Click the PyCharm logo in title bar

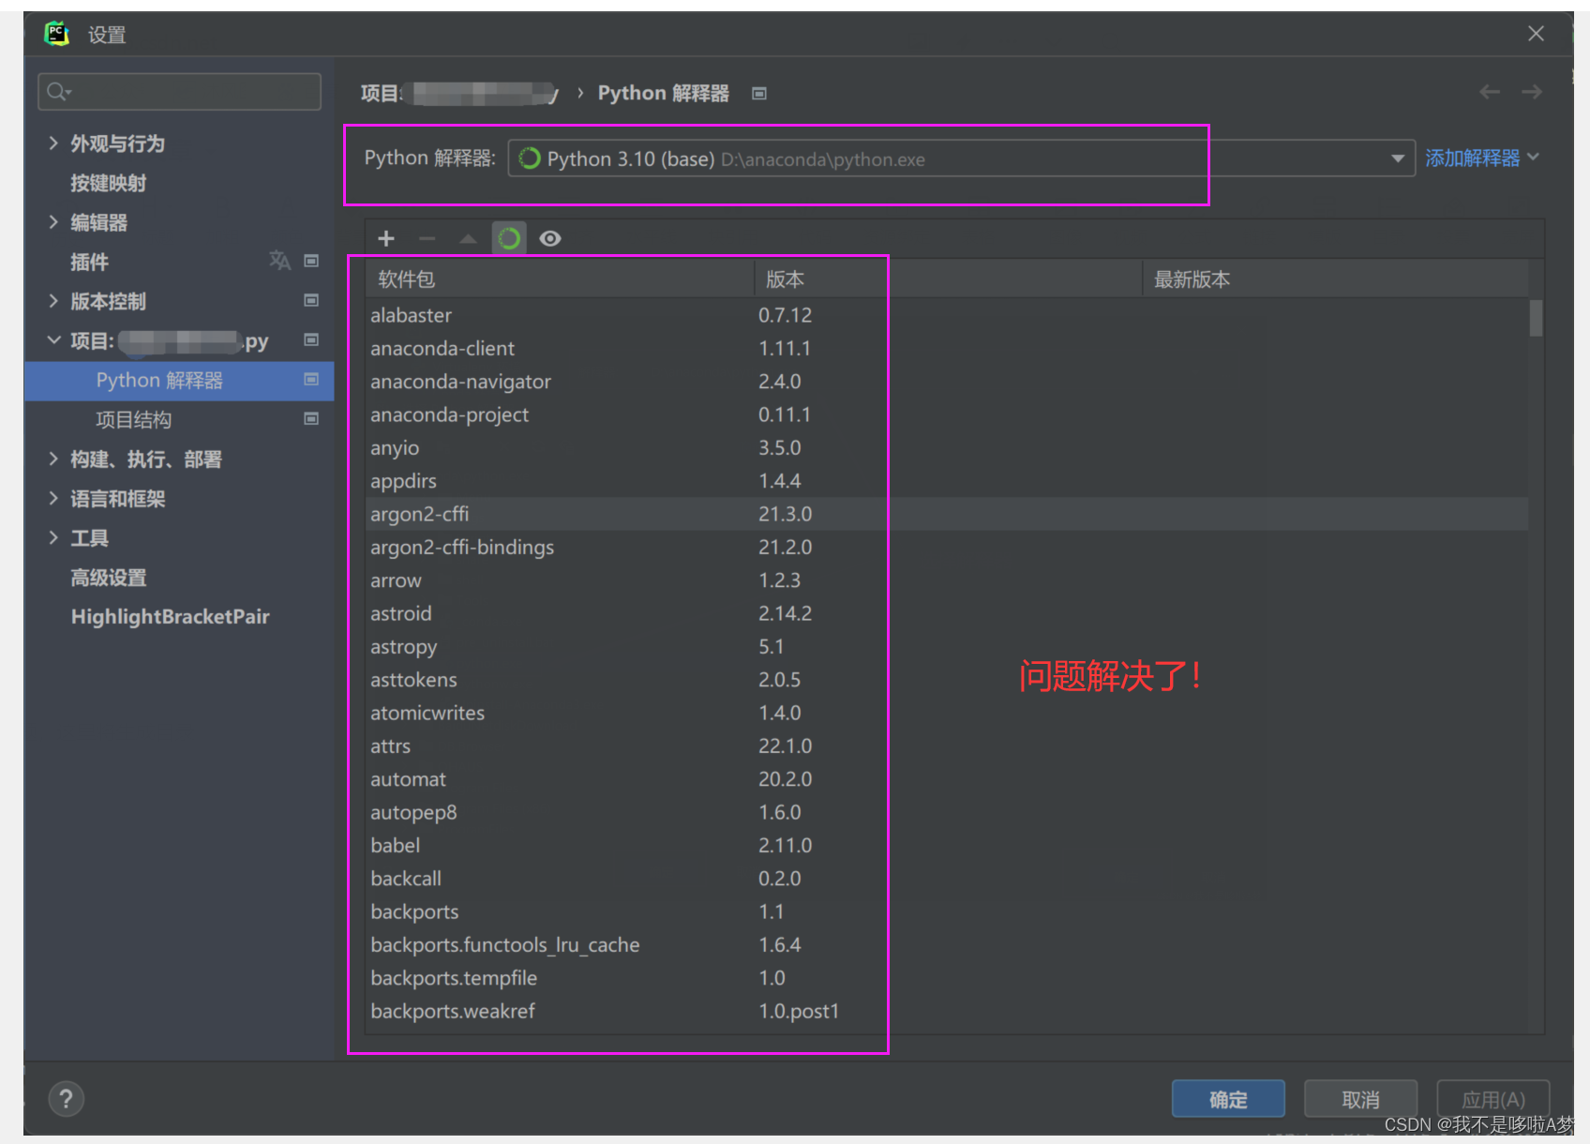tap(57, 35)
